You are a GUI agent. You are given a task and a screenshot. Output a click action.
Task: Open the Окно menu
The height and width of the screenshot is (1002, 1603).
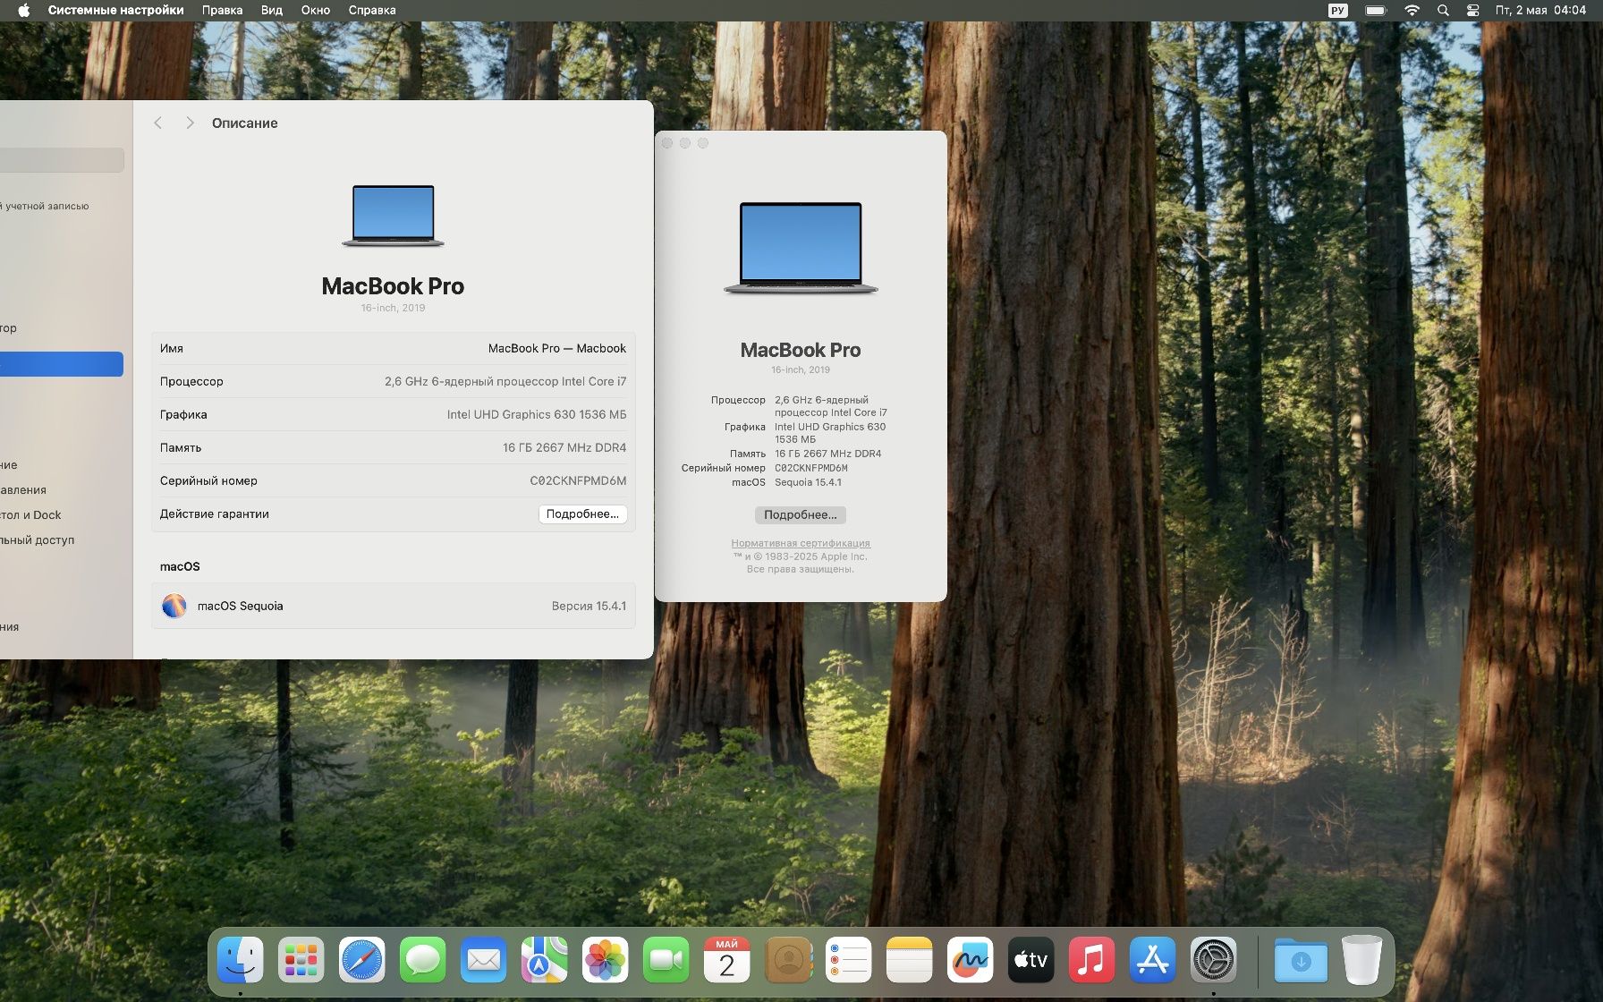pyautogui.click(x=316, y=11)
